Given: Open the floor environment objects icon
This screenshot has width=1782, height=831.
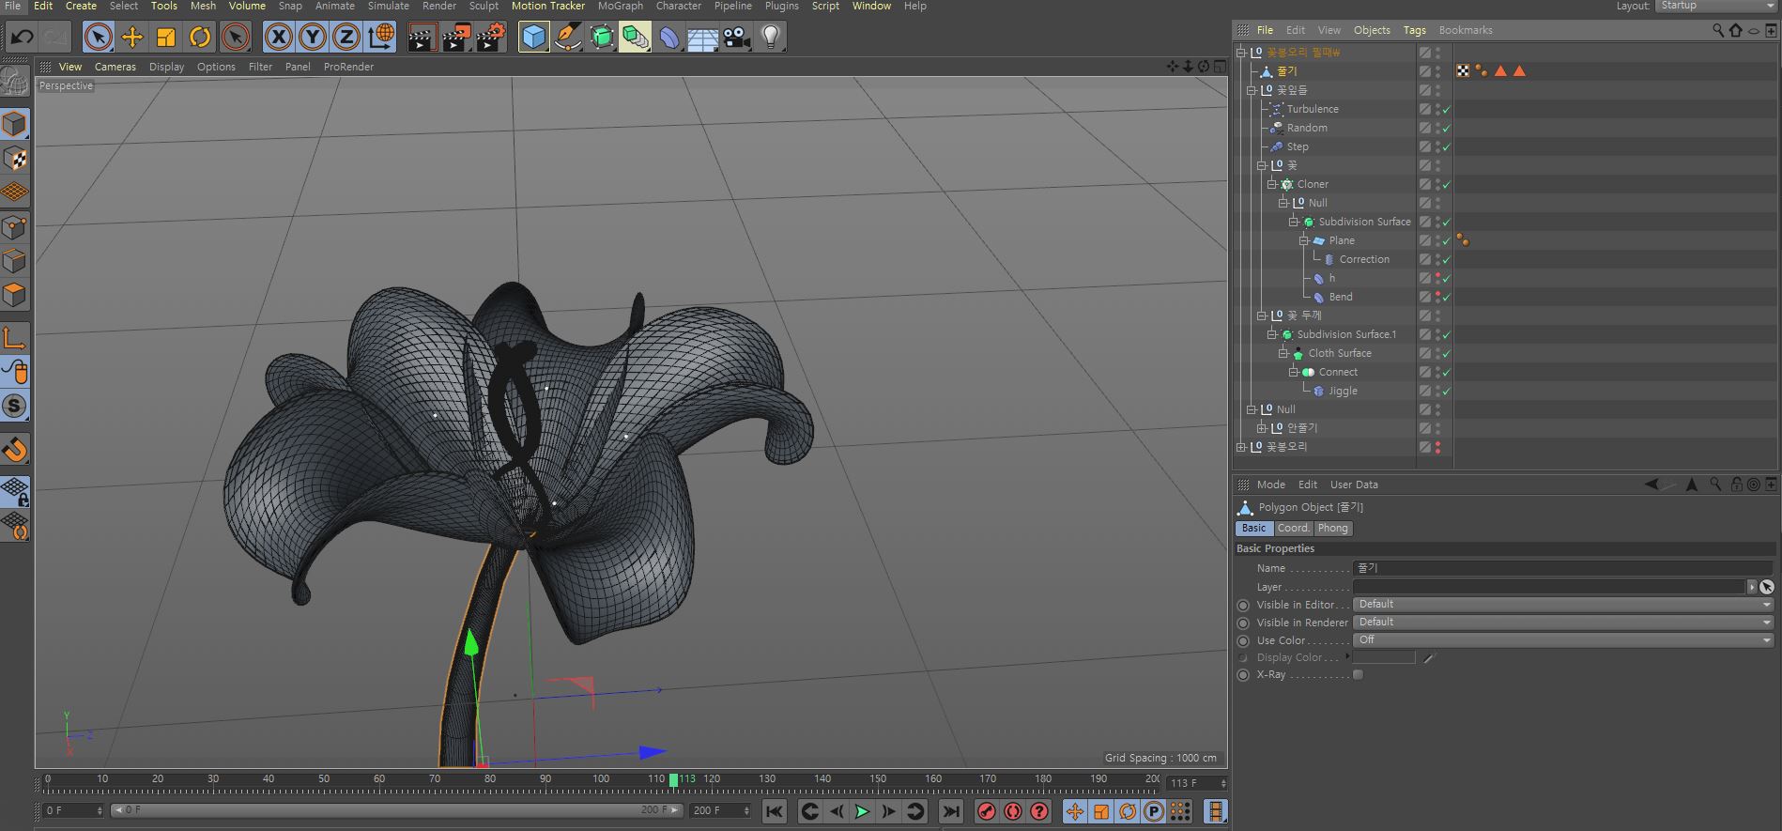Looking at the screenshot, I should pyautogui.click(x=703, y=38).
